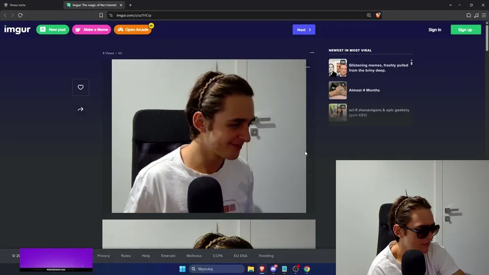This screenshot has width=489, height=275.
Task: Click the Brave browser taskbar icon
Action: [262, 269]
